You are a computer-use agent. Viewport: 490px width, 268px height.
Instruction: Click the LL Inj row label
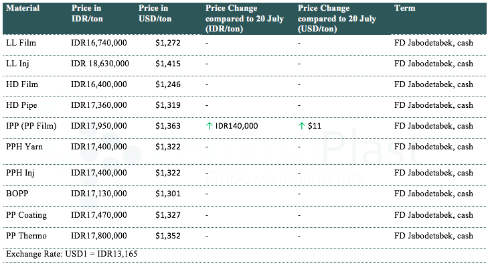pos(17,64)
